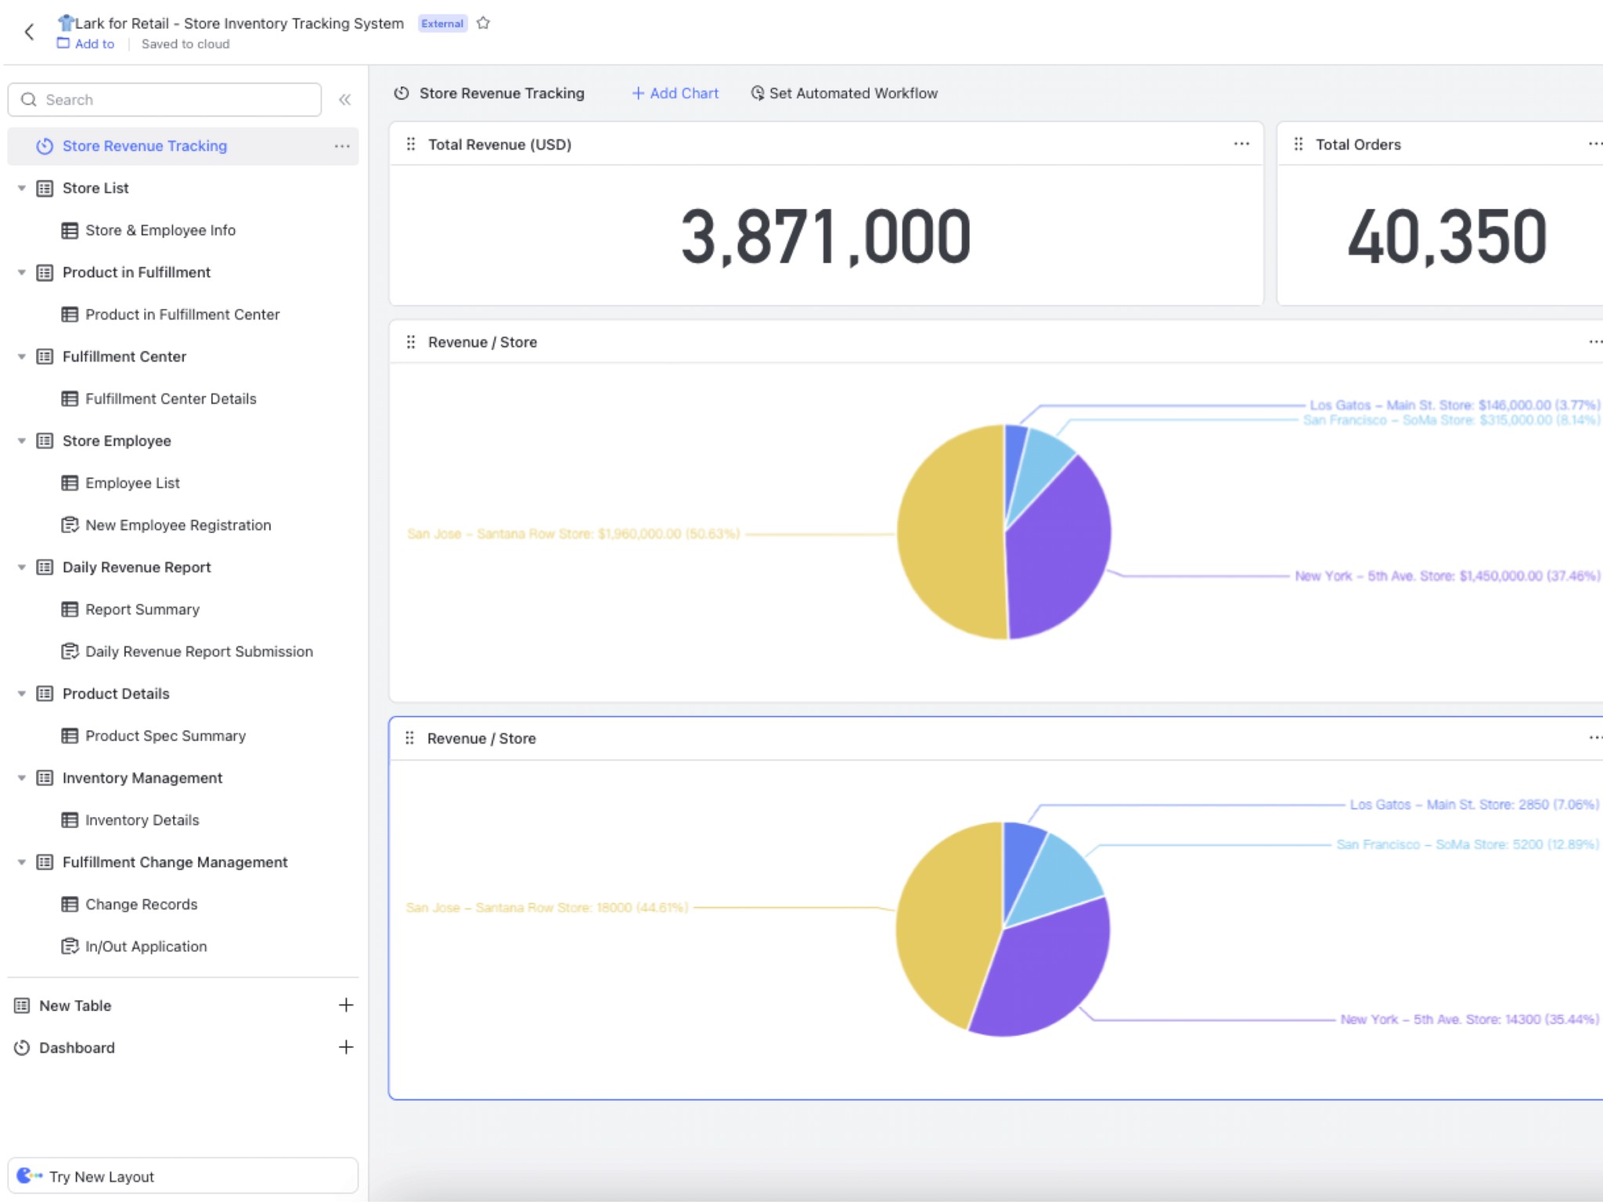Screen dimensions: 1603x1202
Task: Collapse the Daily Revenue Report group
Action: (22, 567)
